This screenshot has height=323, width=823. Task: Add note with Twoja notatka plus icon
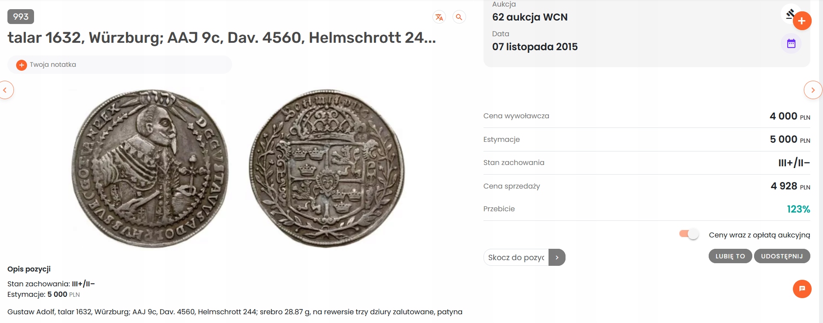point(21,65)
